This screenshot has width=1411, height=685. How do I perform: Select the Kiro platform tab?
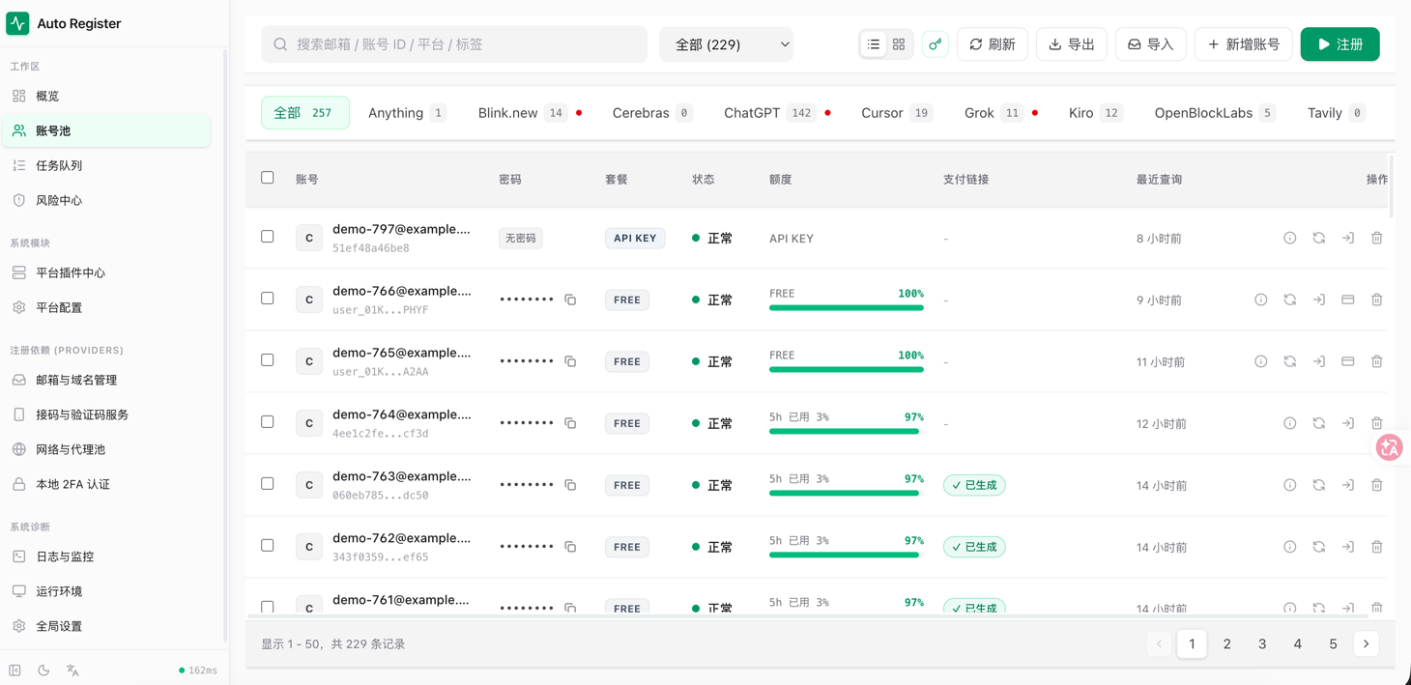click(x=1095, y=113)
